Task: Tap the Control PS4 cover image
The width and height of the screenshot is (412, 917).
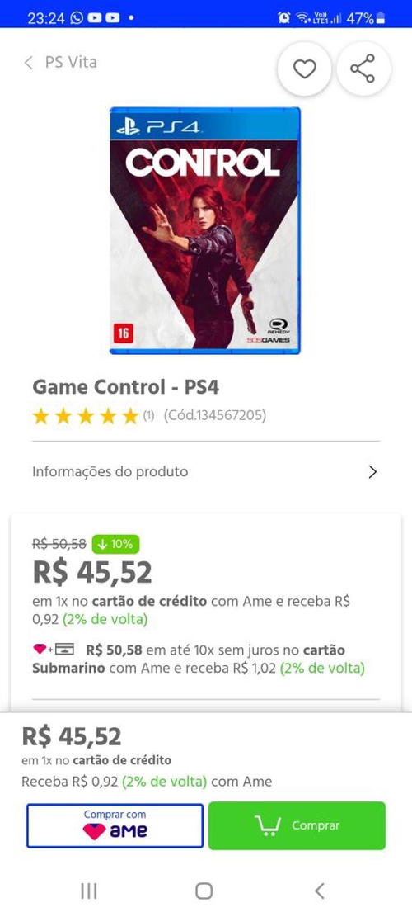Action: pos(205,230)
